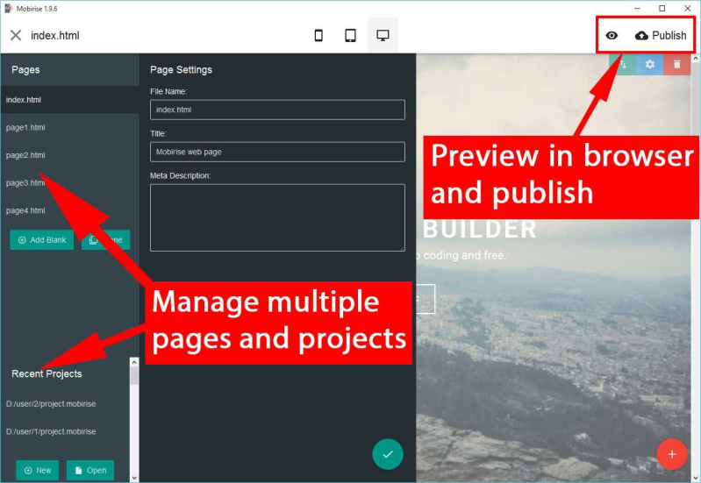Click the page preview scroll-up arrow
Screen dimensions: 701x483
pos(695,59)
